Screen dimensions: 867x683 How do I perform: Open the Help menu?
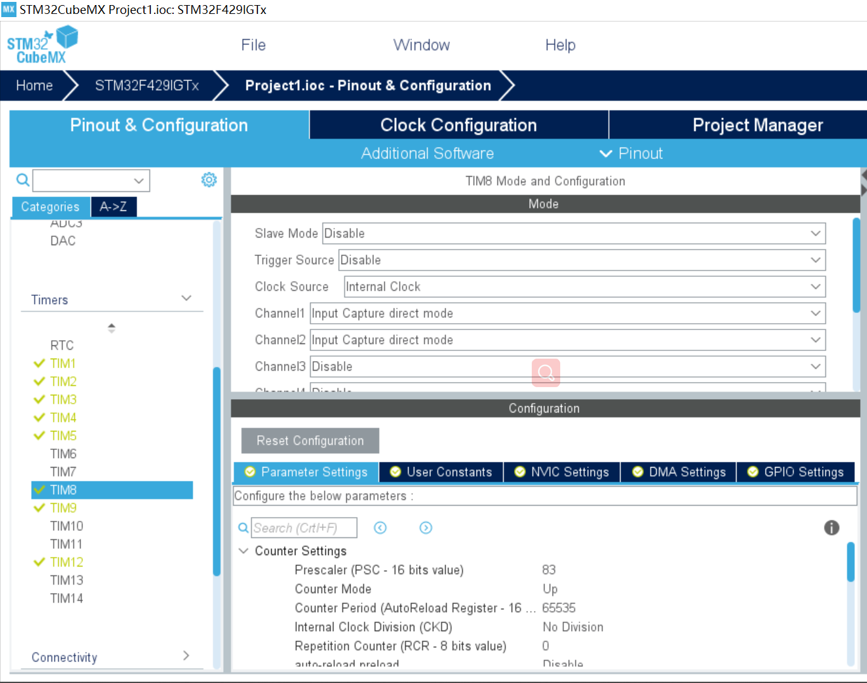560,45
